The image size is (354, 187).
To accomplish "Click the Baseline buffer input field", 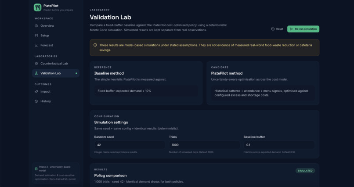I will 279,145.
